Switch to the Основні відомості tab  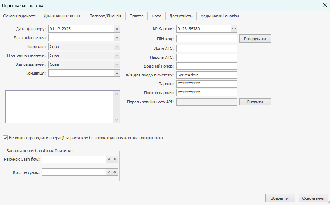coord(20,16)
